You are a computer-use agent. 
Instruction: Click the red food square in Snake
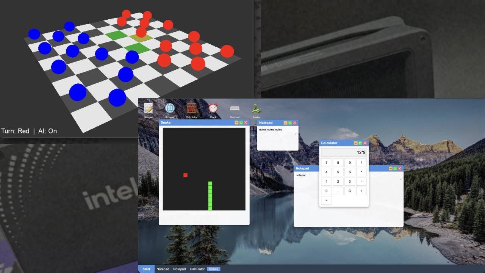click(185, 175)
